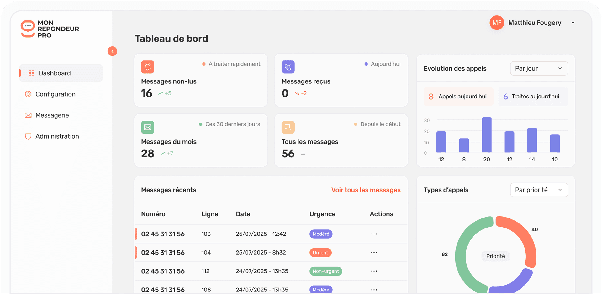Open Messagerie from the sidebar

point(52,115)
